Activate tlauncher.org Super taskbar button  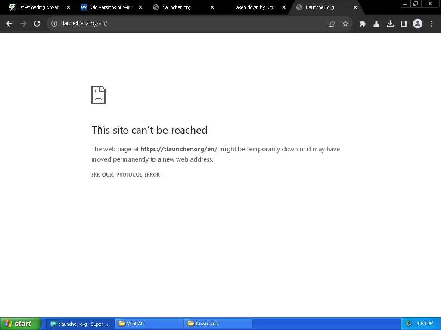click(80, 324)
